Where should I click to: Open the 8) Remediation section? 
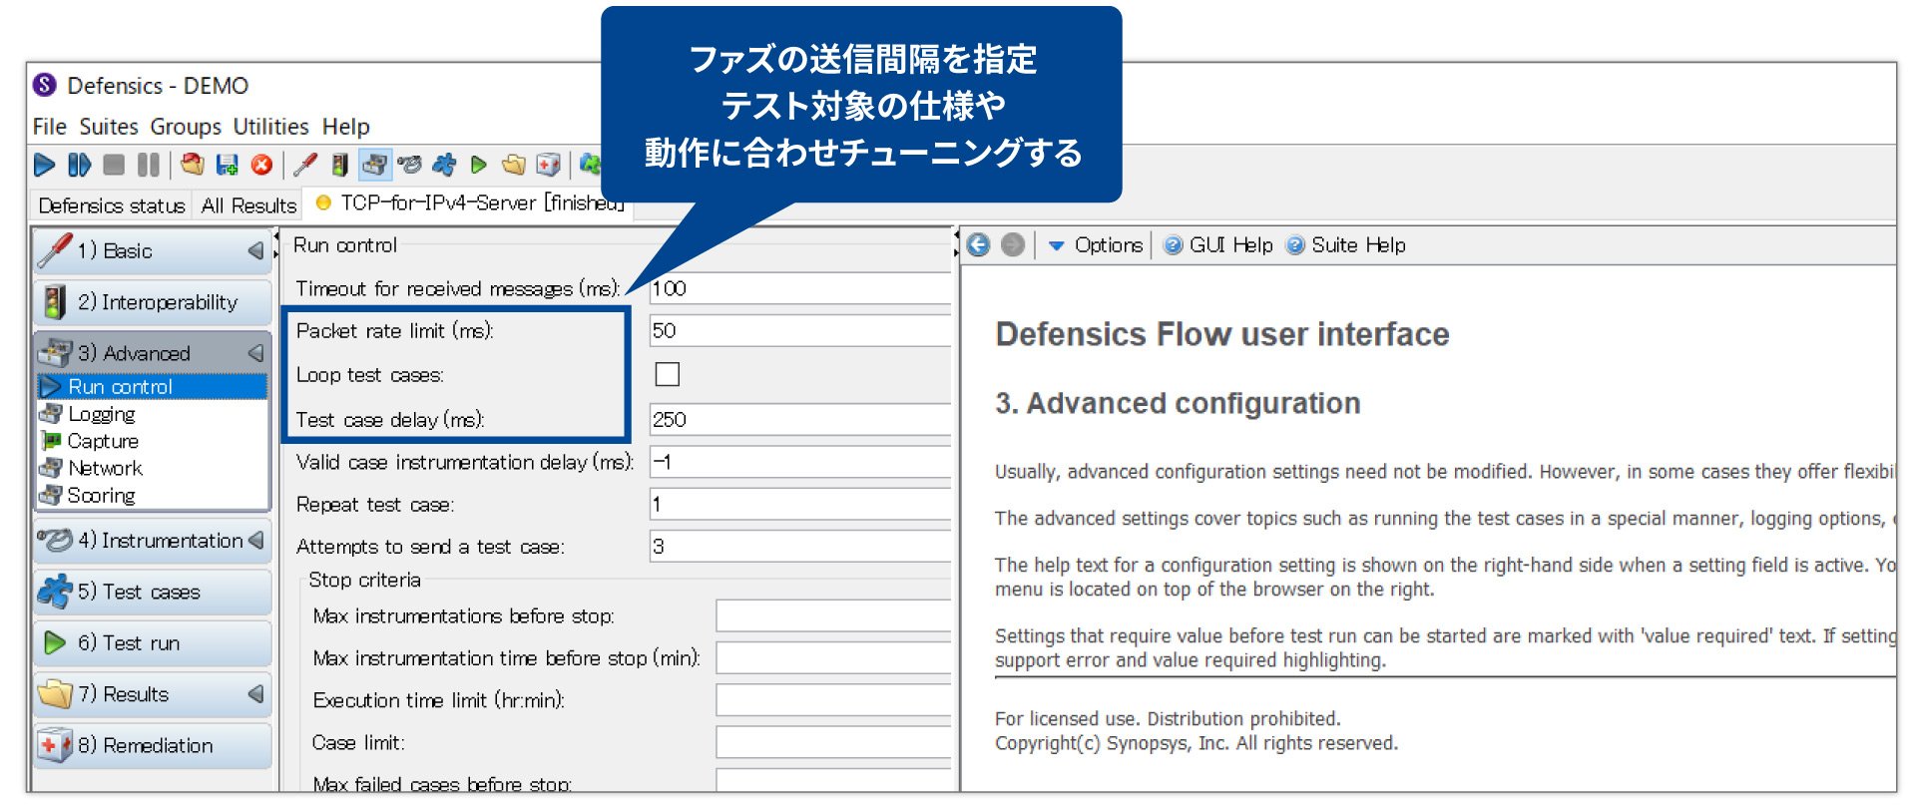pyautogui.click(x=152, y=745)
